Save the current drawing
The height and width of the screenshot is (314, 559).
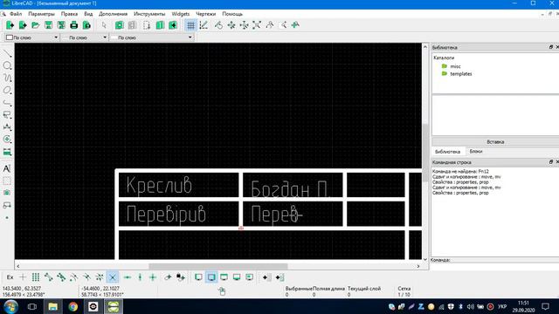pos(49,25)
